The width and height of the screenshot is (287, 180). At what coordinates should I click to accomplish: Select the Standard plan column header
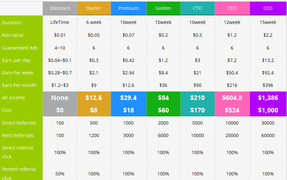pyautogui.click(x=60, y=8)
